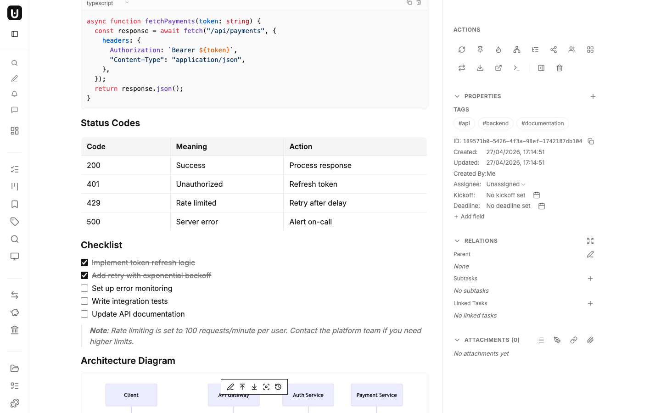Screen dimensions: 661x413
Task: Select the #api tag
Action: tap(464, 123)
